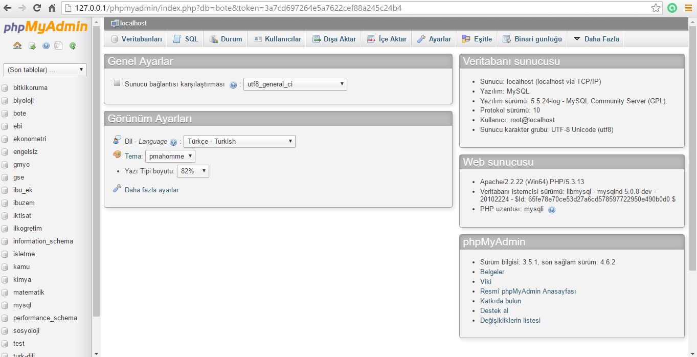Screen dimensions: 697x357
Task: Select the iktisat database
Action: coord(22,215)
